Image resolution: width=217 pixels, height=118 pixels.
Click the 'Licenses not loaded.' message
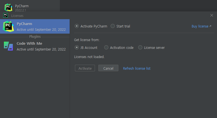[x=89, y=57]
